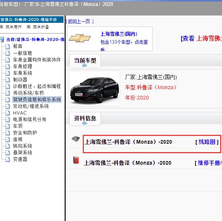Click the icon beside 车身金属构件和装饰件

click(8, 60)
